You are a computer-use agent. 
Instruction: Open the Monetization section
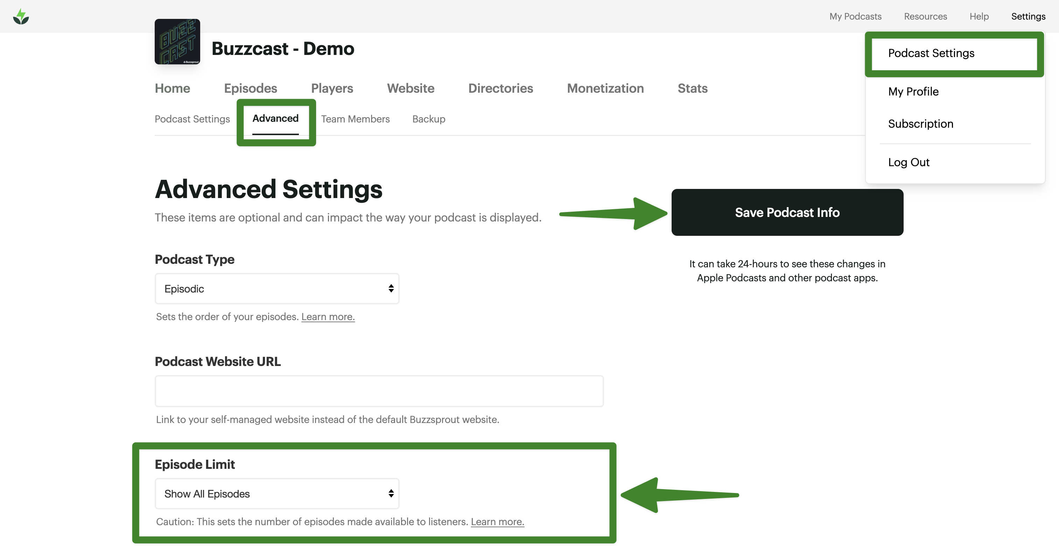tap(605, 89)
